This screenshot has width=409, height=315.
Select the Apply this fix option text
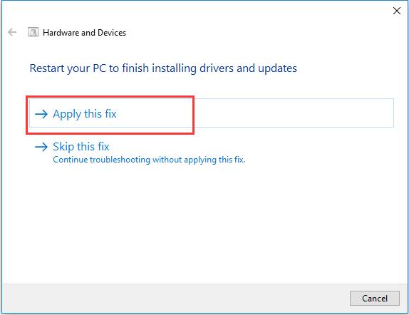85,114
